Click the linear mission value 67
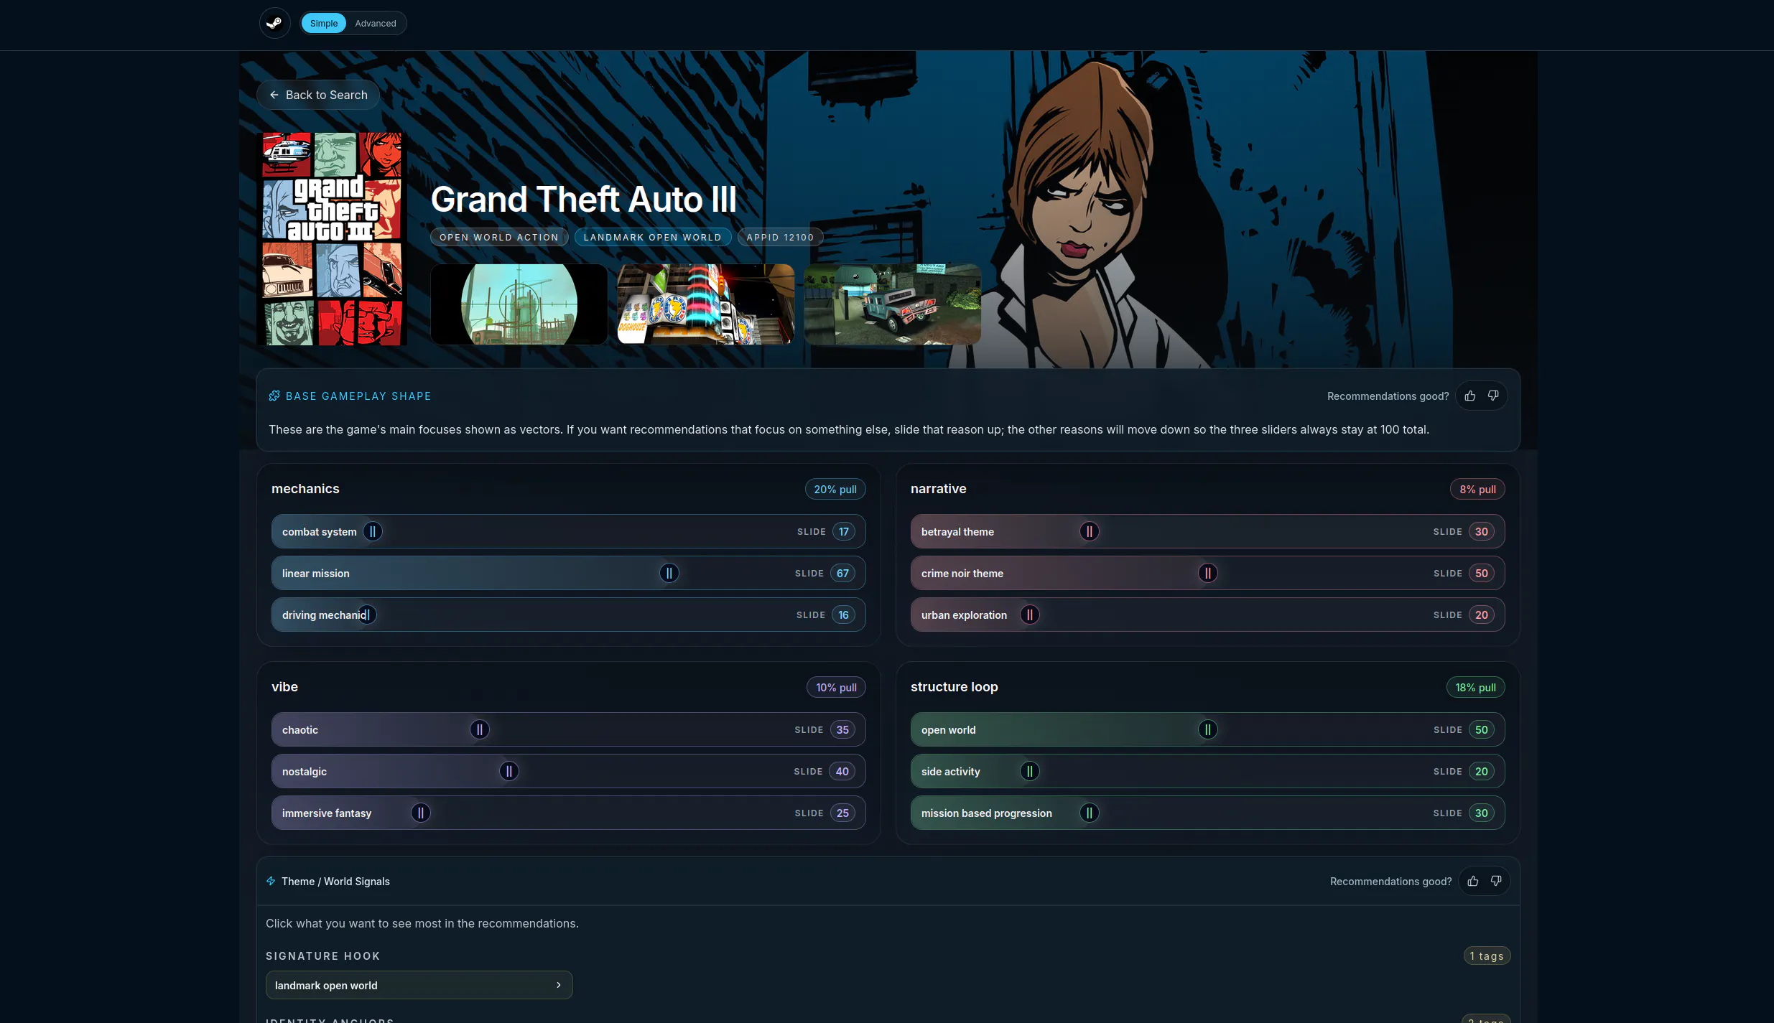Image resolution: width=1774 pixels, height=1023 pixels. [x=842, y=573]
